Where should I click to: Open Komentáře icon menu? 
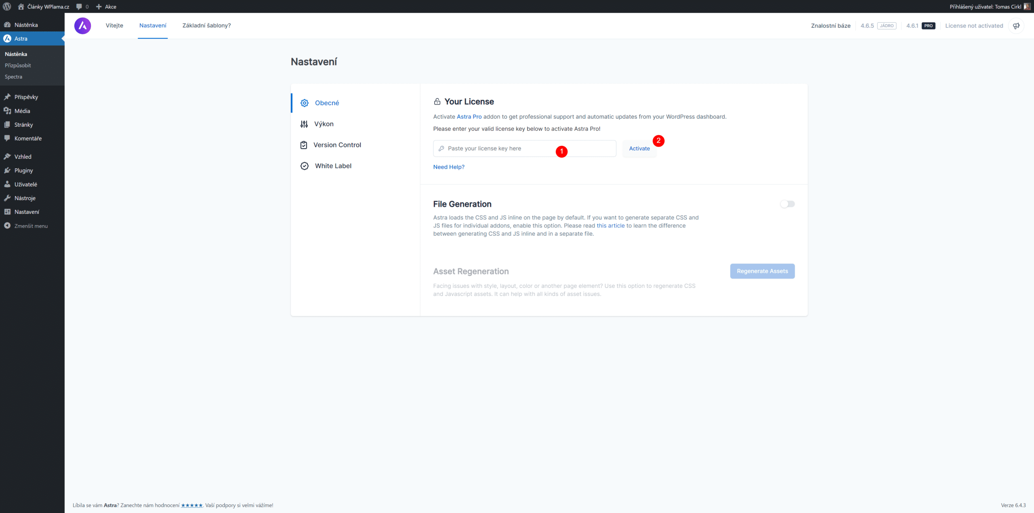tap(7, 138)
